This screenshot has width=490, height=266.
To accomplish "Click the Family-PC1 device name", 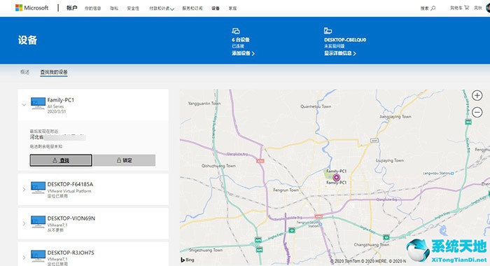I will [x=61, y=100].
